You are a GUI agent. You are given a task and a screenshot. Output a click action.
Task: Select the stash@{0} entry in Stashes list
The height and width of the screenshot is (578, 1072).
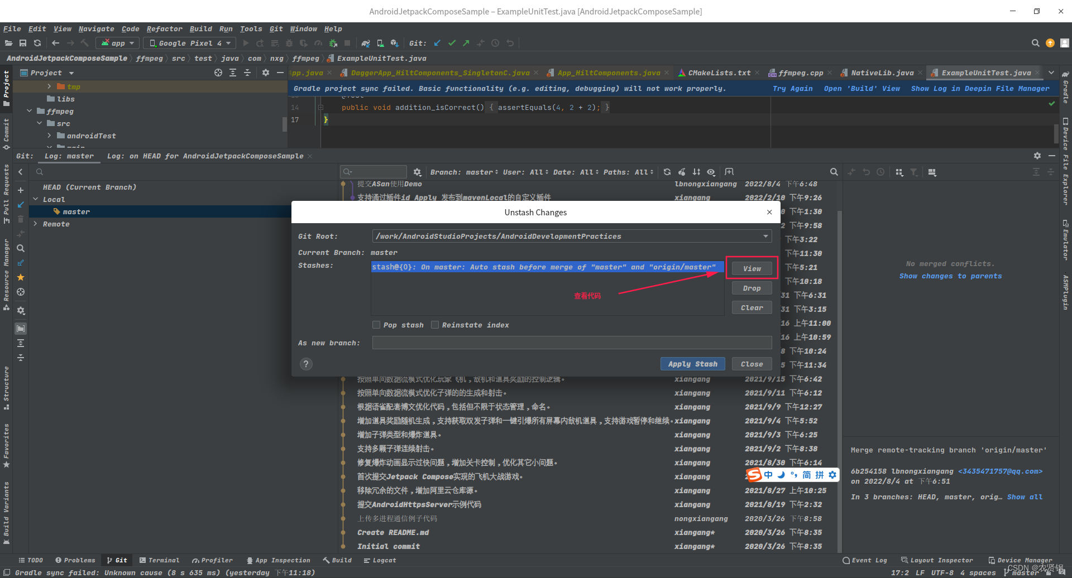(x=547, y=267)
